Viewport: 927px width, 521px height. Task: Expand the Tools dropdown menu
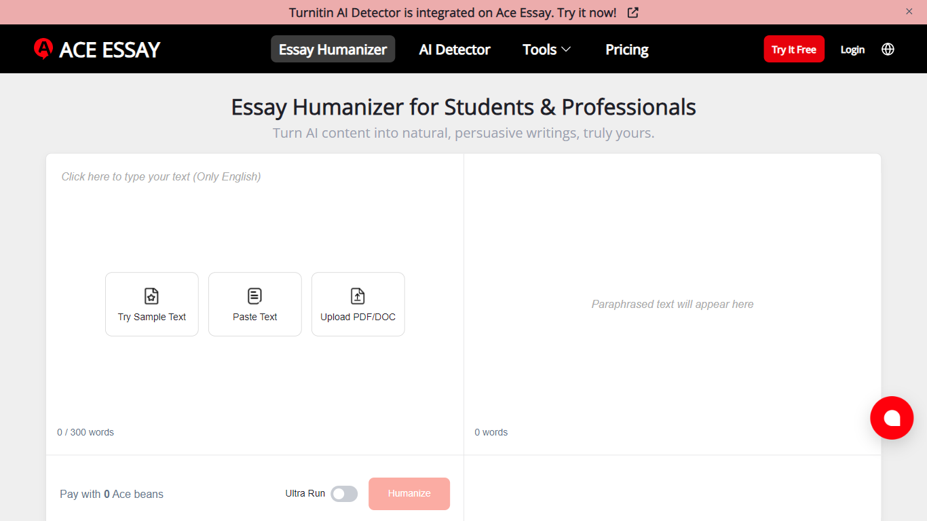pos(547,50)
